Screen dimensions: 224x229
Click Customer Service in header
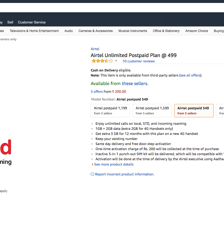coord(31,22)
